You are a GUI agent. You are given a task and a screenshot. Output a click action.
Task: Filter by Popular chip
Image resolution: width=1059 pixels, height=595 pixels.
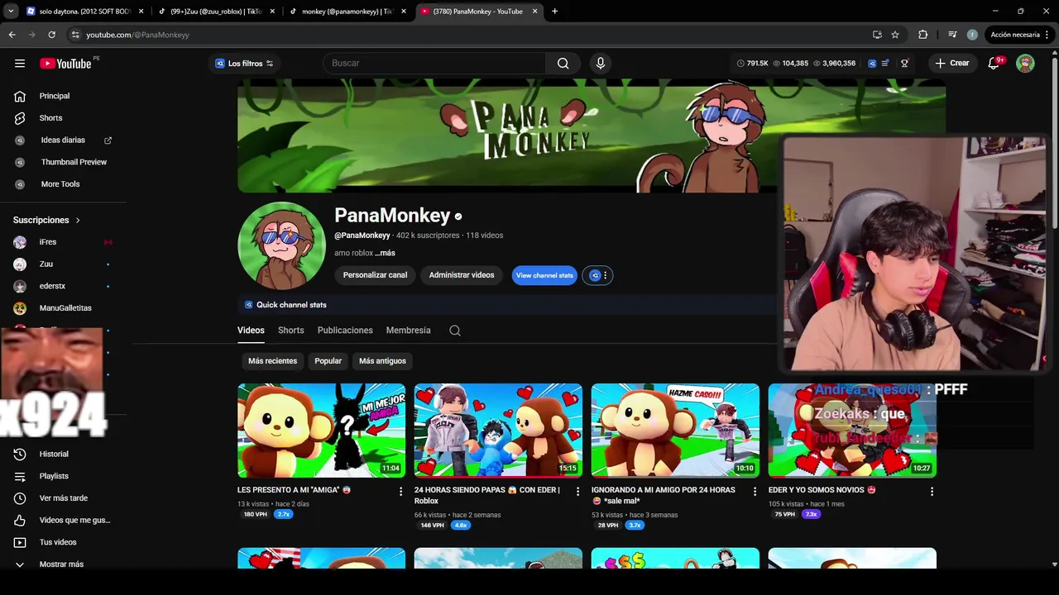(328, 361)
